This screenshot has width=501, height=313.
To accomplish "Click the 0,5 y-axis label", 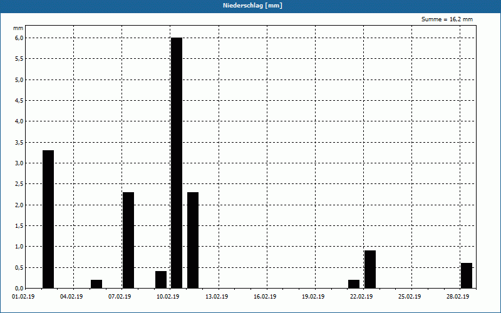I will 19,268.
